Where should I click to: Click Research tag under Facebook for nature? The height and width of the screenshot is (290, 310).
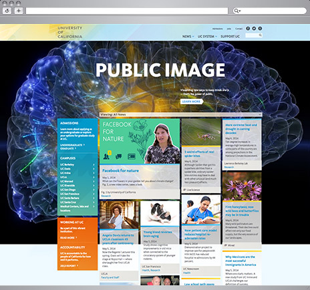[x=106, y=196]
